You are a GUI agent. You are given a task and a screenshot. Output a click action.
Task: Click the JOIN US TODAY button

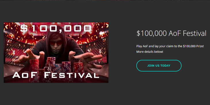pyautogui.click(x=159, y=66)
